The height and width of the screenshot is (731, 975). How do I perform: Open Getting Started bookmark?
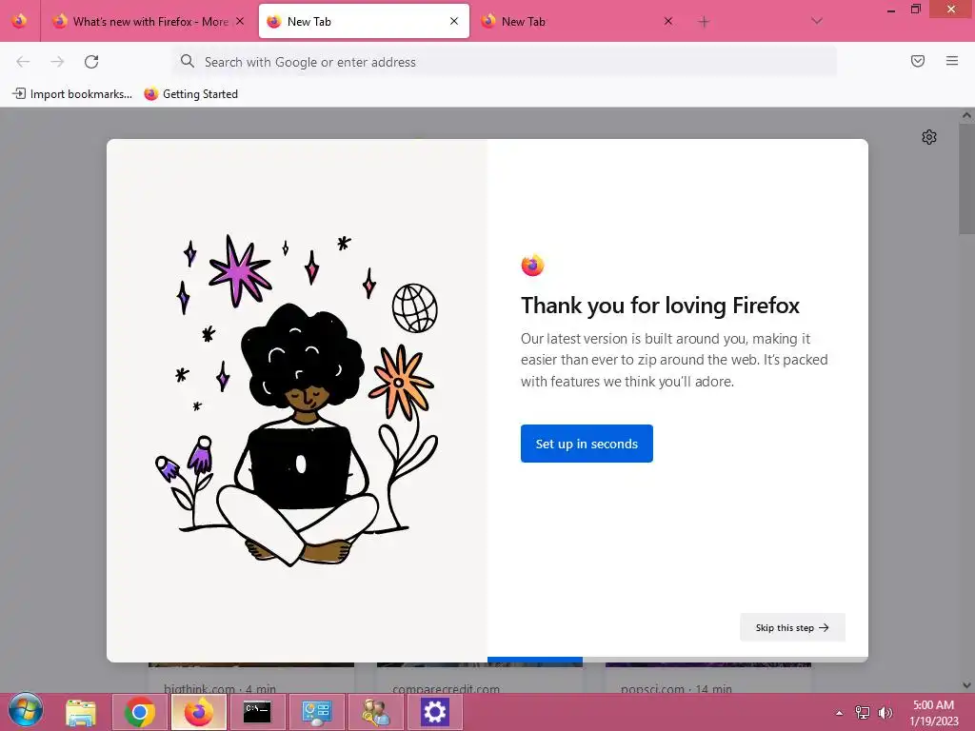pos(190,94)
